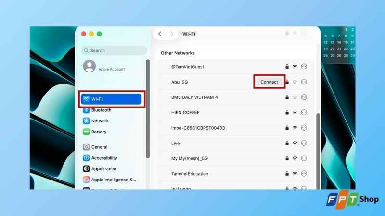385x216 pixels.
Task: Click the Network globe icon
Action: (x=86, y=121)
